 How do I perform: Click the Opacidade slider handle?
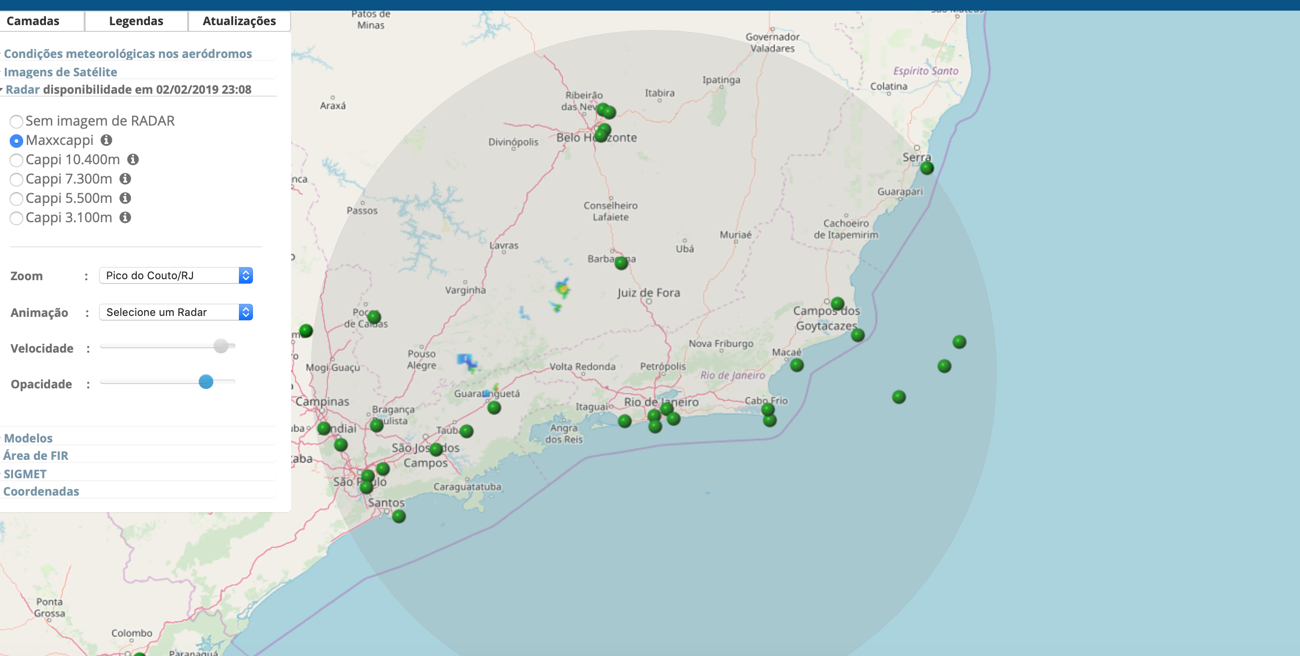click(x=206, y=381)
